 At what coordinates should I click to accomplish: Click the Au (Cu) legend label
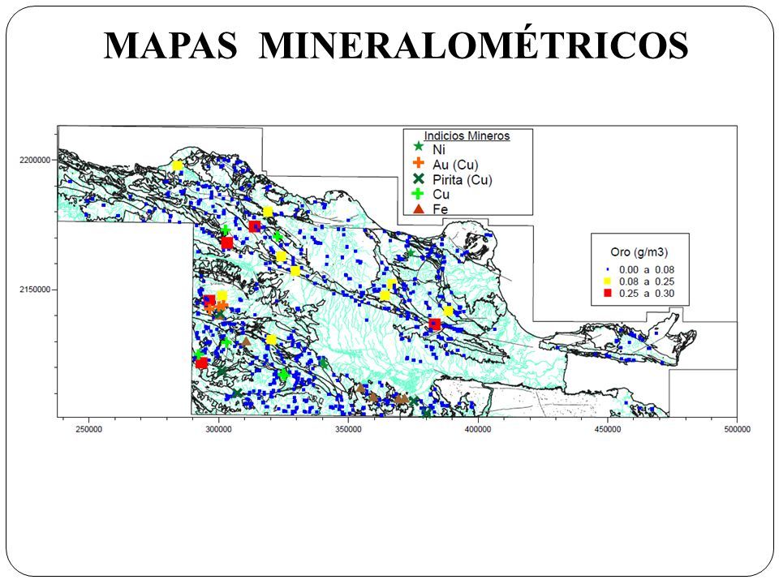[x=455, y=165]
